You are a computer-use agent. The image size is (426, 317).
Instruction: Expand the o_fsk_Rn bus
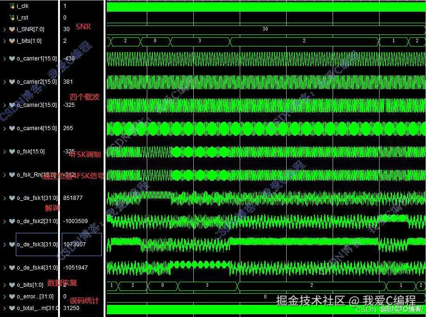4,175
